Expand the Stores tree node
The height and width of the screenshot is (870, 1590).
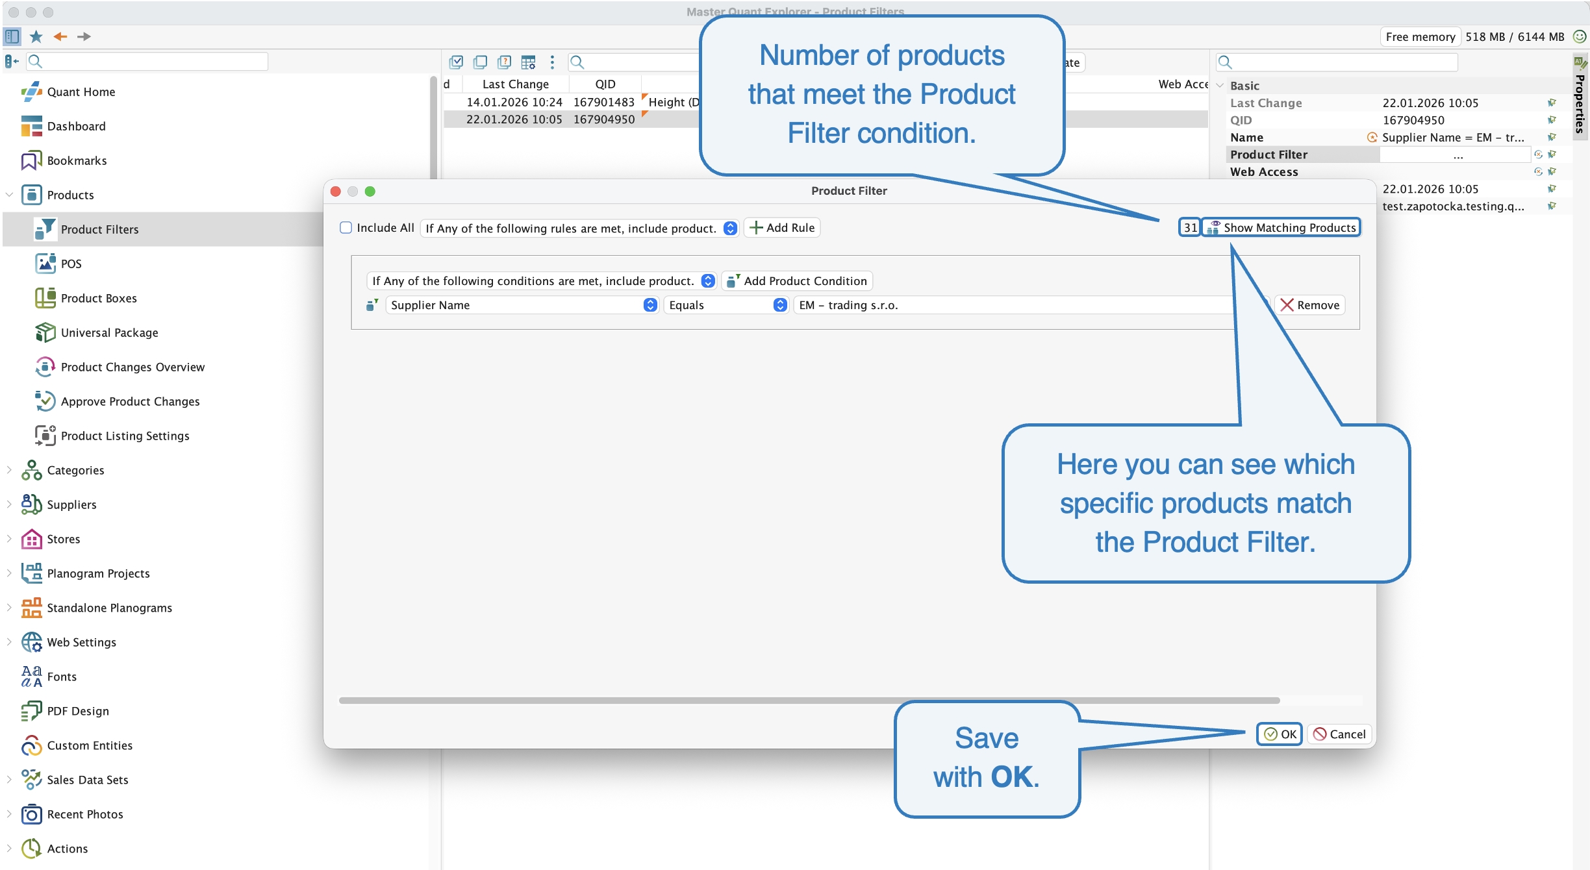[x=9, y=539]
